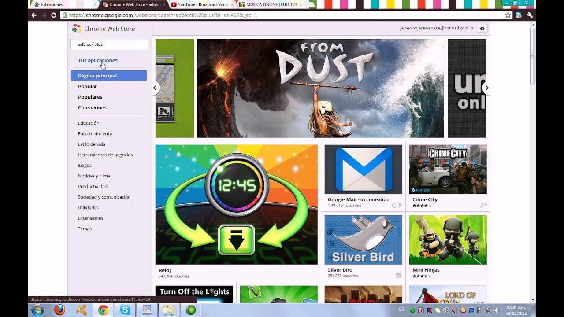Open a new tab with the new-tab button
Viewport: 564px width, 317px height.
(x=312, y=4)
